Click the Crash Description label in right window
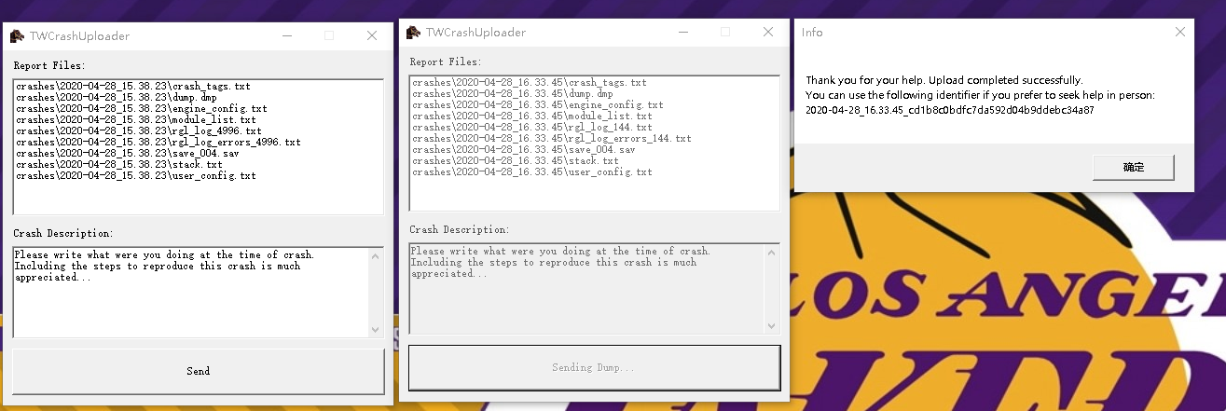Screen dimensions: 1226x411 tap(459, 229)
